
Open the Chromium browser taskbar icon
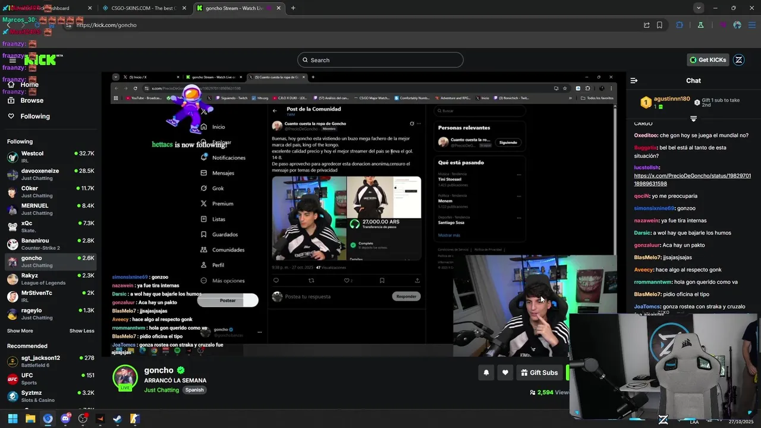pyautogui.click(x=48, y=418)
